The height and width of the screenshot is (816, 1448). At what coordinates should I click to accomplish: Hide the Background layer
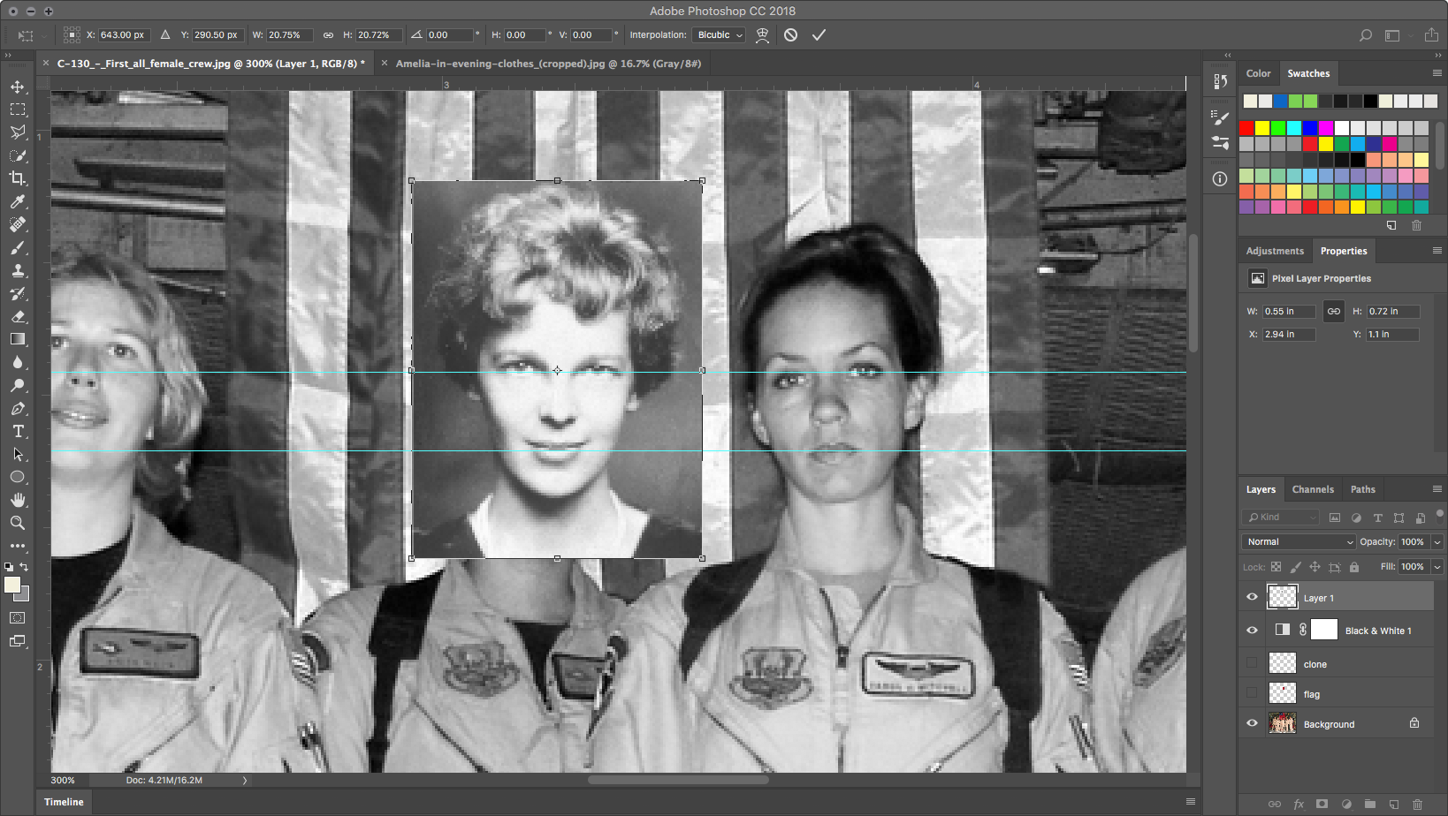pyautogui.click(x=1252, y=723)
